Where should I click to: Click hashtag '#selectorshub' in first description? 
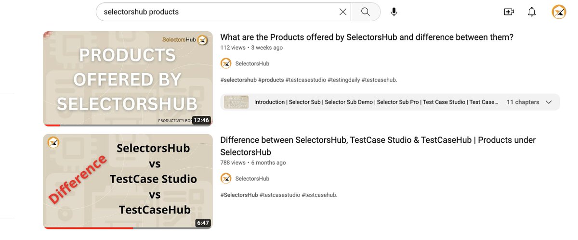(x=238, y=80)
